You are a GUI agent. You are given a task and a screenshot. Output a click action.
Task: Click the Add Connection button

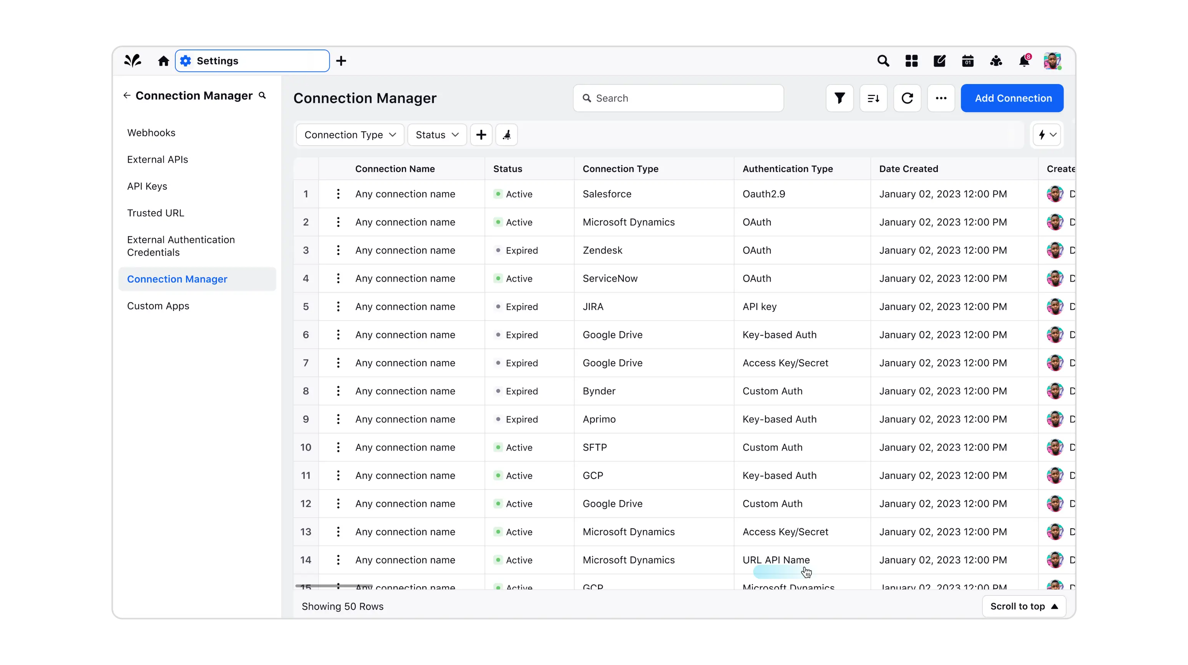pyautogui.click(x=1012, y=98)
